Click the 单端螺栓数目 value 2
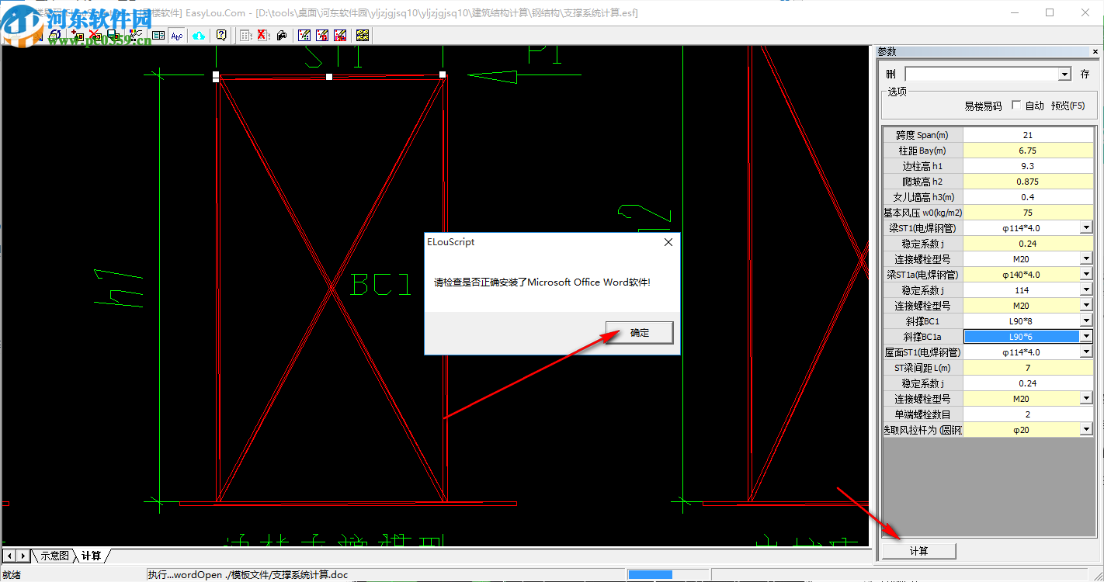1104x582 pixels. (x=1028, y=414)
